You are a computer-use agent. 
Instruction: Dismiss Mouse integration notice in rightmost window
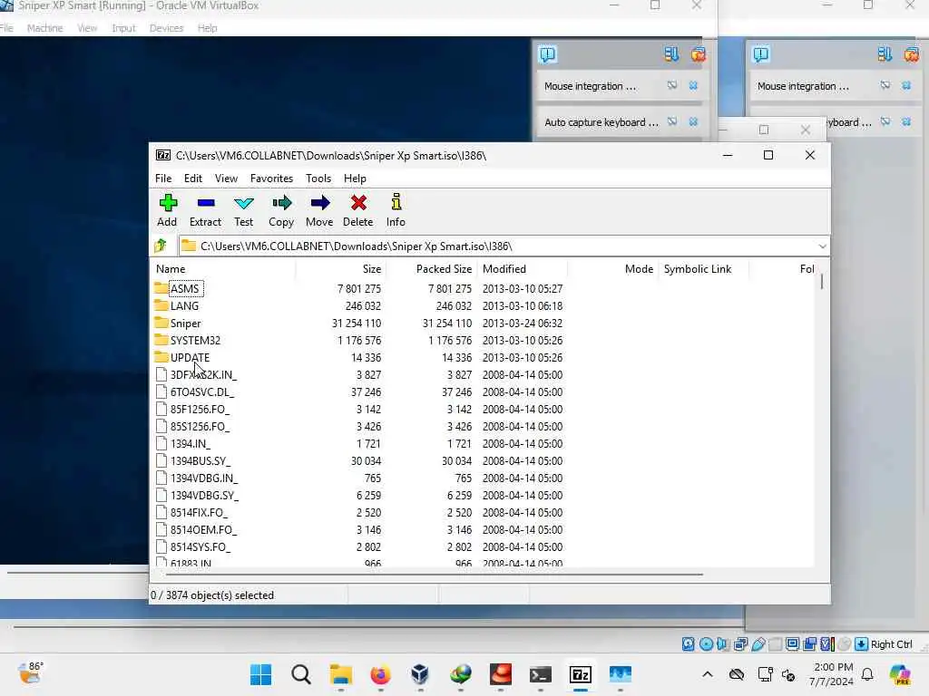(x=906, y=86)
